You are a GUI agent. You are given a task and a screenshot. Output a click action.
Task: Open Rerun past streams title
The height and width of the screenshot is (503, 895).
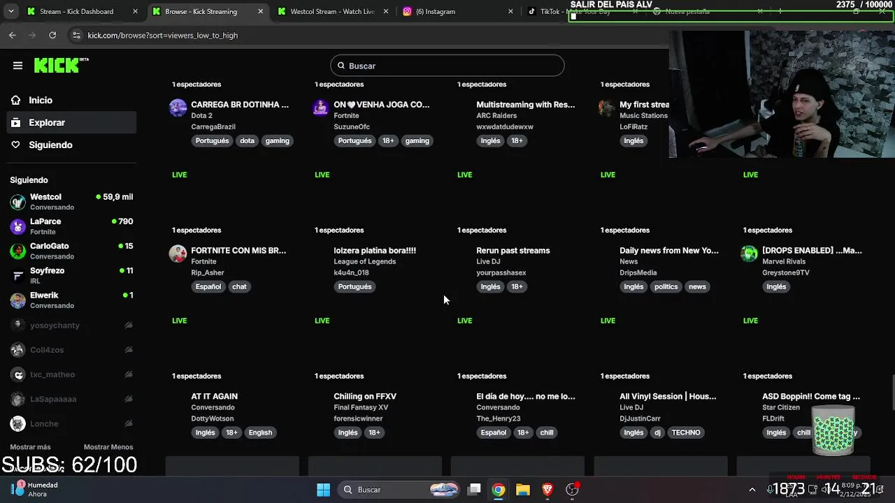click(x=513, y=250)
